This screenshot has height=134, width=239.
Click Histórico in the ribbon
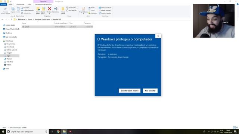(93, 13)
